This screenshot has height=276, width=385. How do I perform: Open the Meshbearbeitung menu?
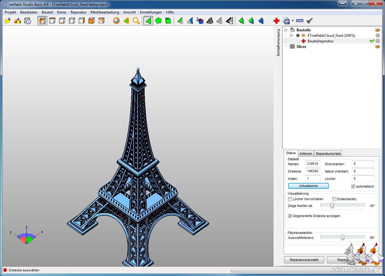pyautogui.click(x=105, y=12)
